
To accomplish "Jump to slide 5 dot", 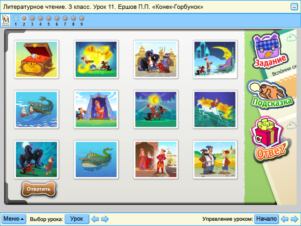I will tap(49, 18).
